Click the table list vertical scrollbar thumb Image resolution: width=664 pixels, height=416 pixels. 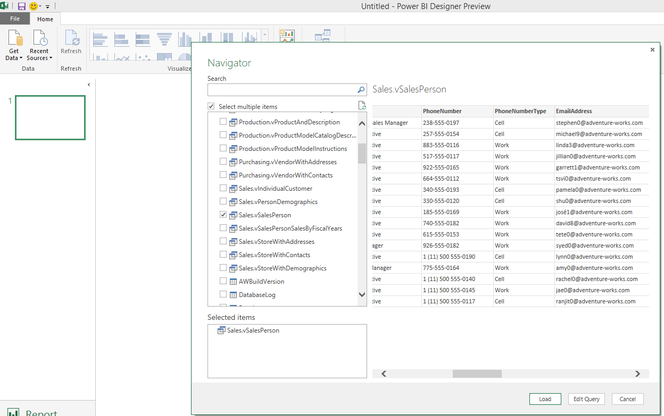[362, 153]
